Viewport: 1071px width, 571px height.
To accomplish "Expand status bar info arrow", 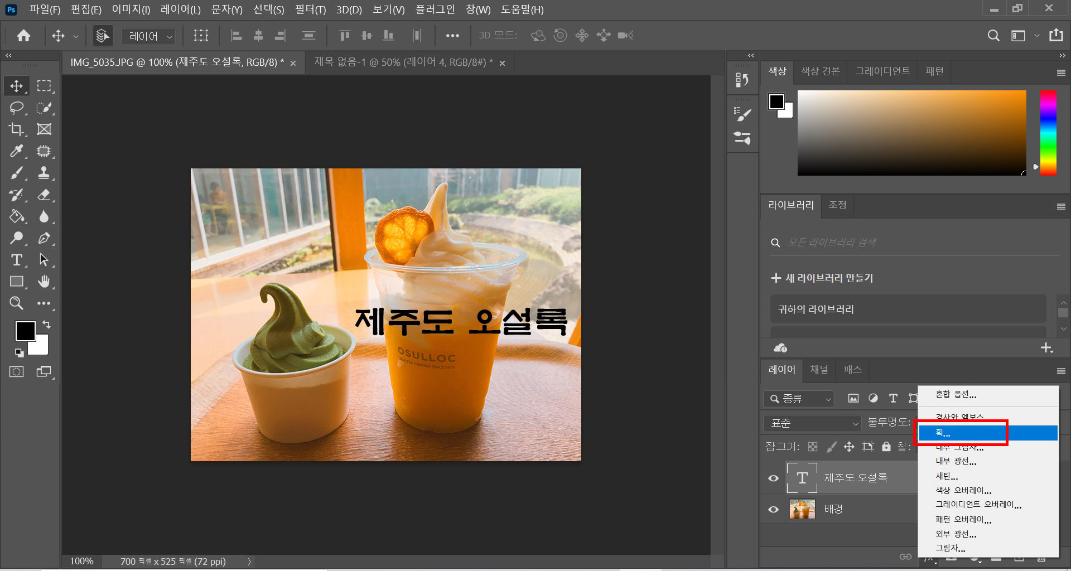I will click(x=249, y=562).
